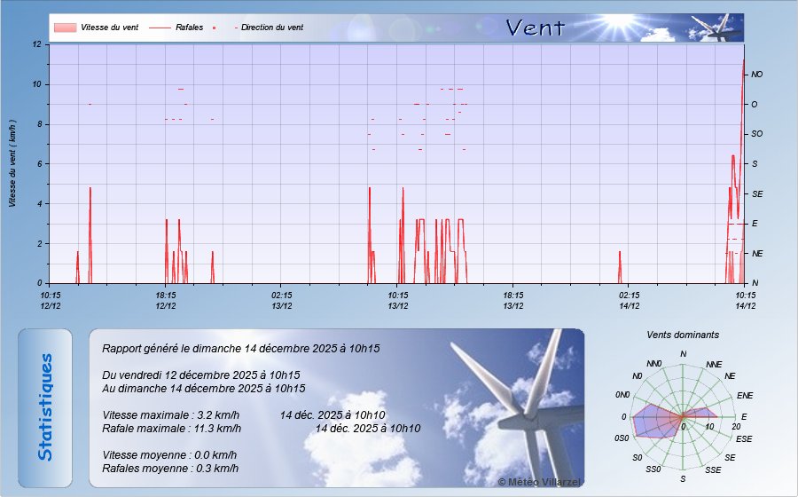Click the blue western lobe of the wind rose
Screen dimensions: 798x497
(x=654, y=421)
